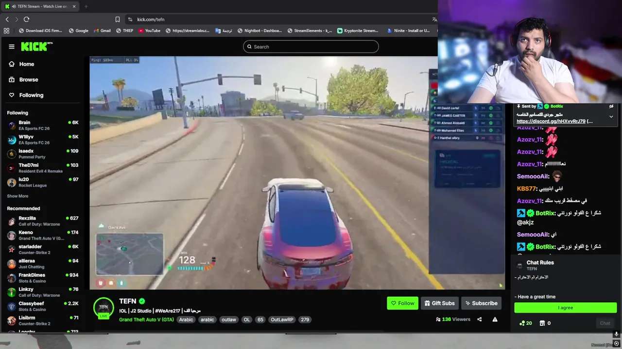Click the outlaw tag
Image resolution: width=622 pixels, height=349 pixels.
pos(229,319)
